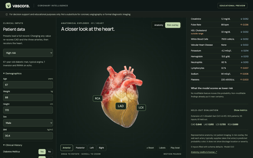Click the Patient data heading

tap(14, 29)
